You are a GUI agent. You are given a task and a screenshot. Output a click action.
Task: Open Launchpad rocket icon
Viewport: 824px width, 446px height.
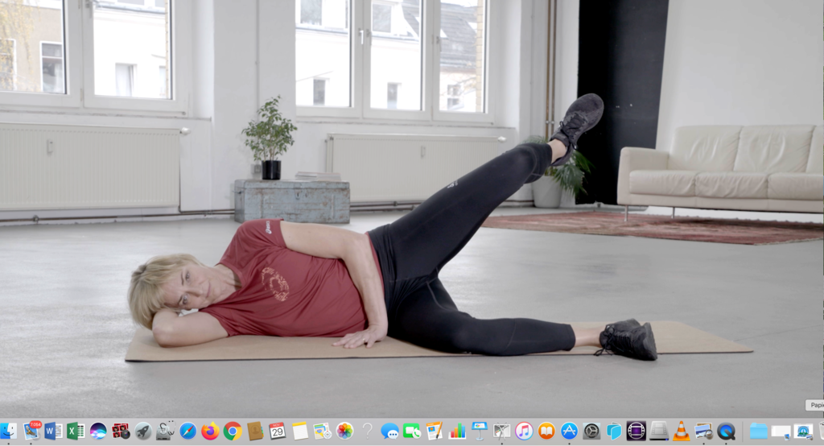[x=143, y=431]
